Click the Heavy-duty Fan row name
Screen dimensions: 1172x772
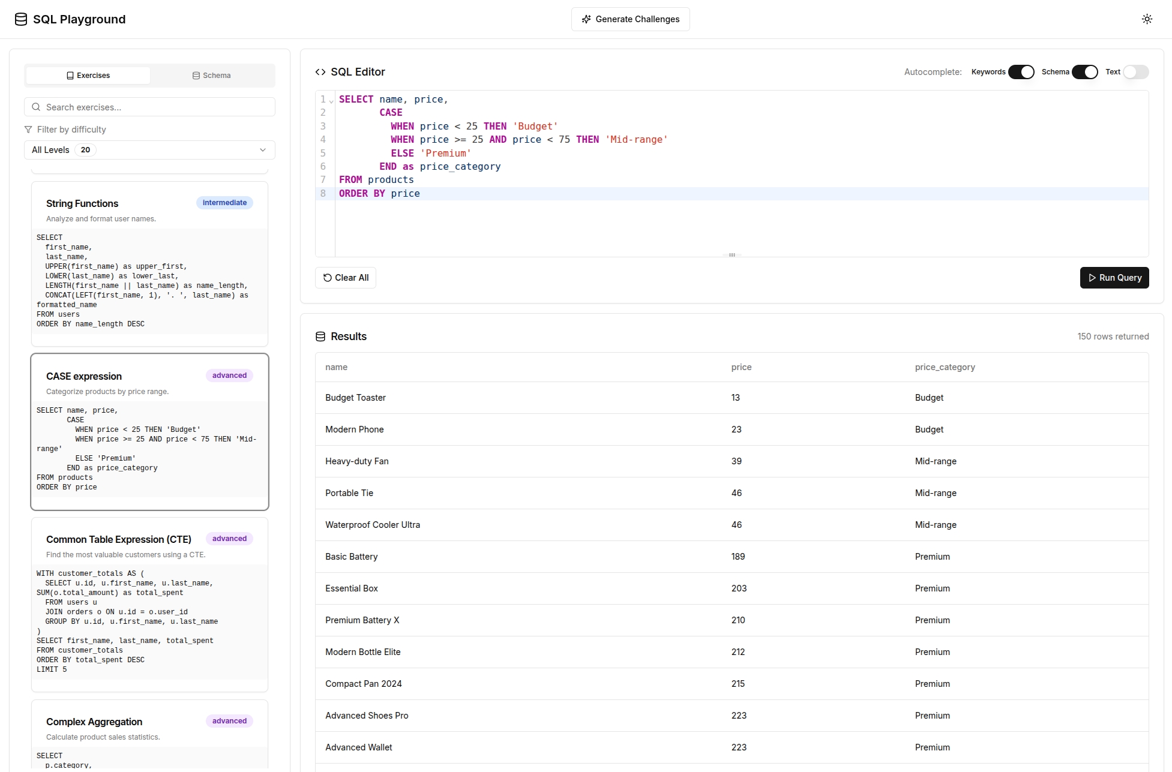356,461
